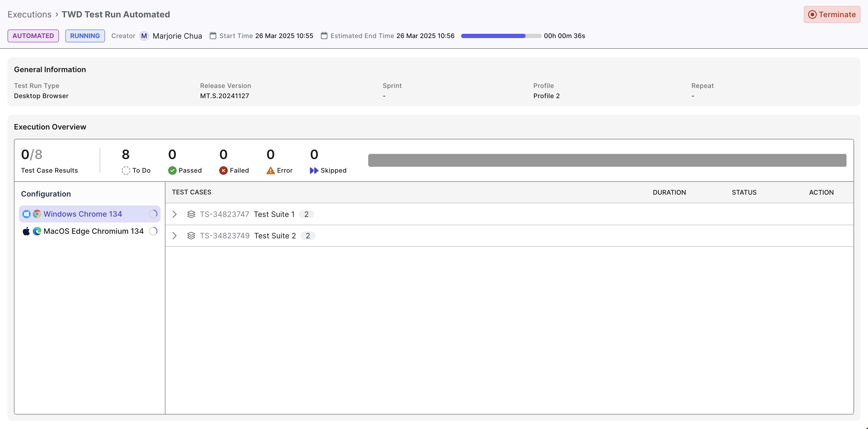Expand Test Suite 2 using its chevron

(x=174, y=235)
